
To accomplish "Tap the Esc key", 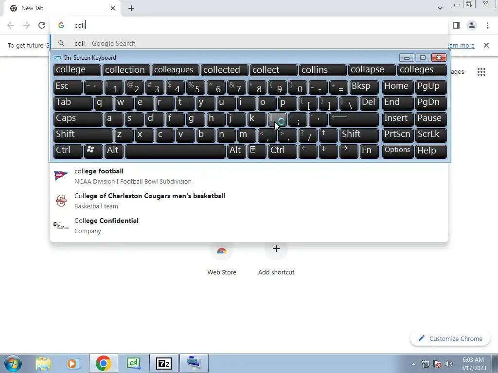I will pos(68,86).
